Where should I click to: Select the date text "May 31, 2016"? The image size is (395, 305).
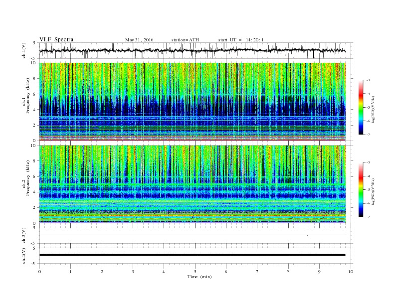point(139,40)
